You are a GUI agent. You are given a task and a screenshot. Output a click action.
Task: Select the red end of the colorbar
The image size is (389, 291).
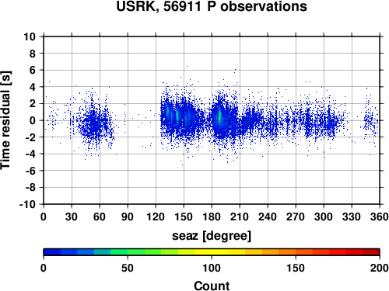pos(371,252)
